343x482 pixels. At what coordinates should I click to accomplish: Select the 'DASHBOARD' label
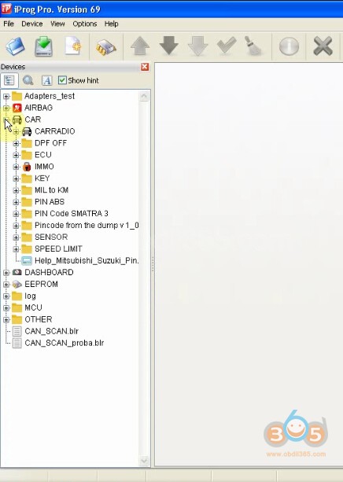click(49, 272)
